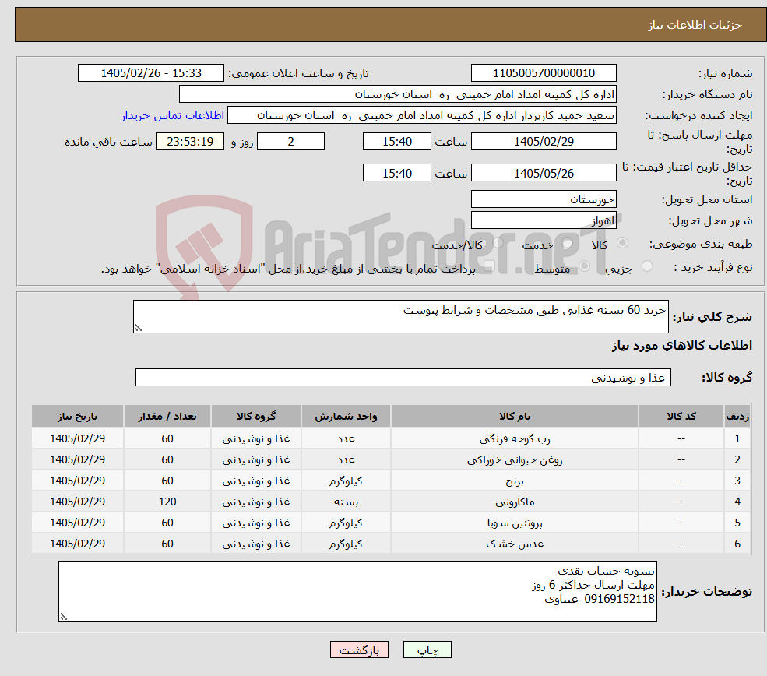Click the delivery city field اهواز
This screenshot has height=676, width=767.
point(544,220)
